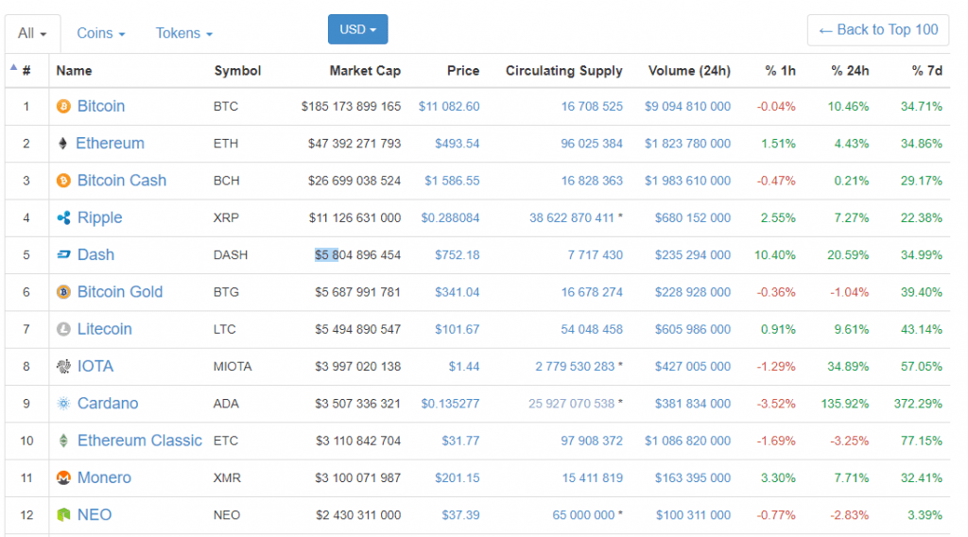This screenshot has width=968, height=537.
Task: Select the All tab dropdown
Action: [32, 33]
